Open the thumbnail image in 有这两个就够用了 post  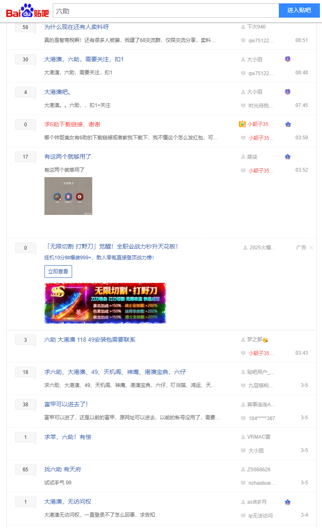pyautogui.click(x=68, y=196)
